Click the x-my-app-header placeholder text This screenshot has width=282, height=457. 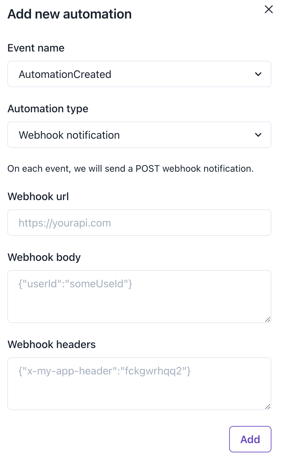coord(105,371)
